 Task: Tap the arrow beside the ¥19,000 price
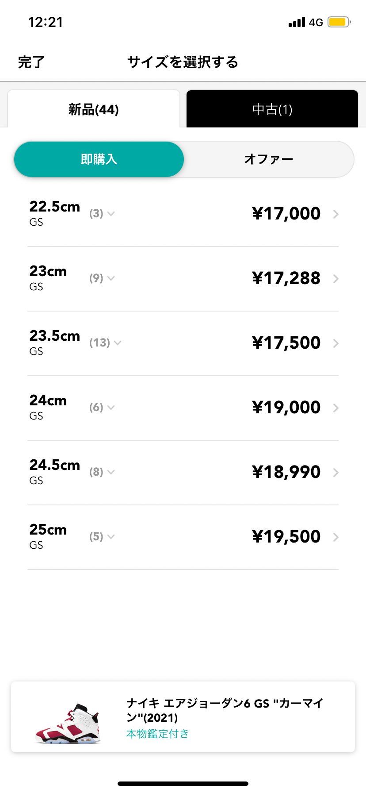[x=336, y=408]
